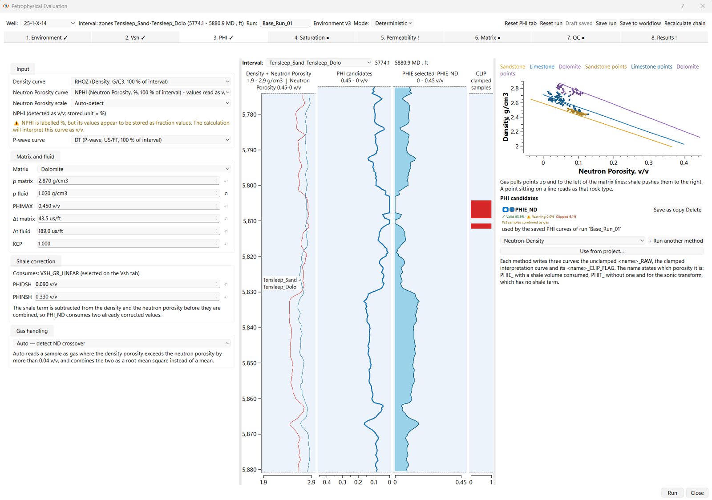The image size is (712, 500).
Task: Click the PHIE_ND blue color dot
Action: tap(512, 209)
